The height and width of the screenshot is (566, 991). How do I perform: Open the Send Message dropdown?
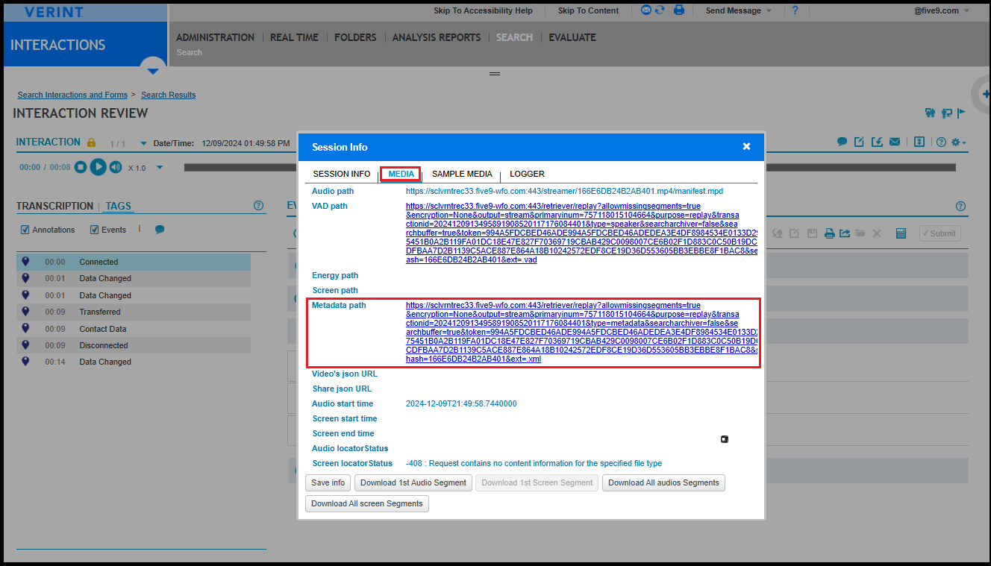(738, 10)
